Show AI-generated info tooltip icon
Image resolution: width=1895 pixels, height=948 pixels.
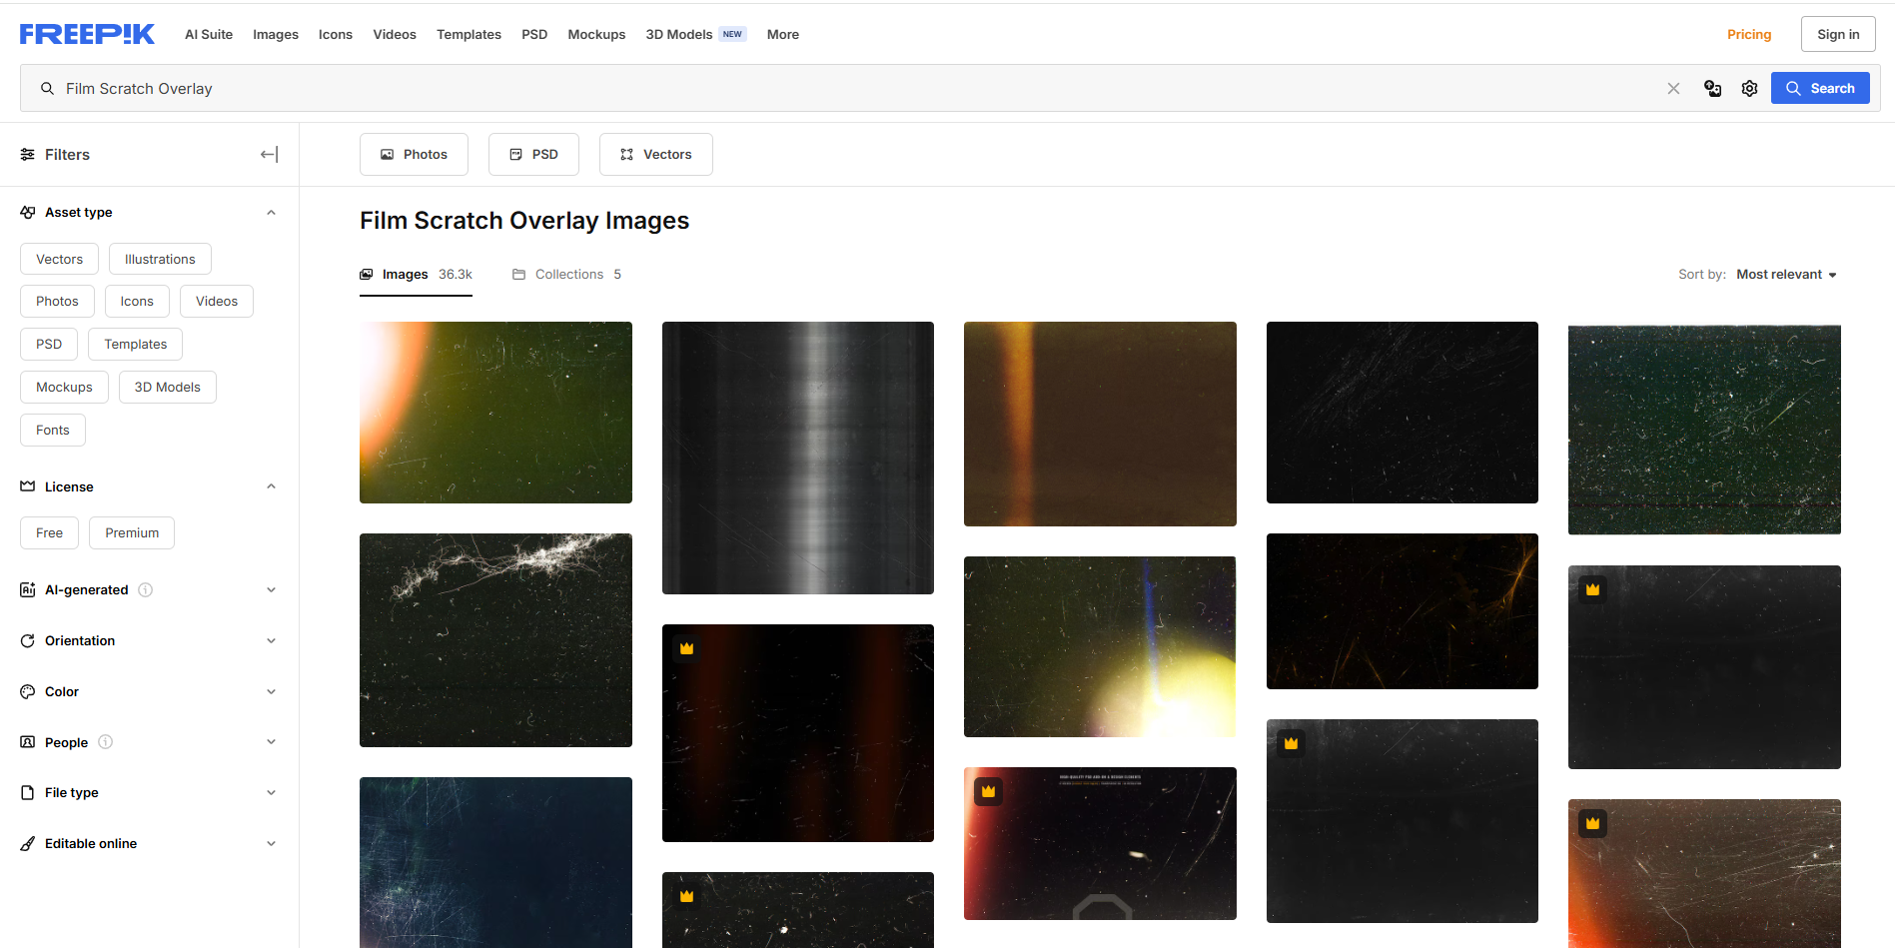coord(146,590)
